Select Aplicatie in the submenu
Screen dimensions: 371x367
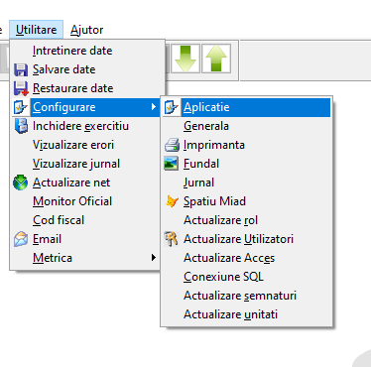click(x=246, y=107)
